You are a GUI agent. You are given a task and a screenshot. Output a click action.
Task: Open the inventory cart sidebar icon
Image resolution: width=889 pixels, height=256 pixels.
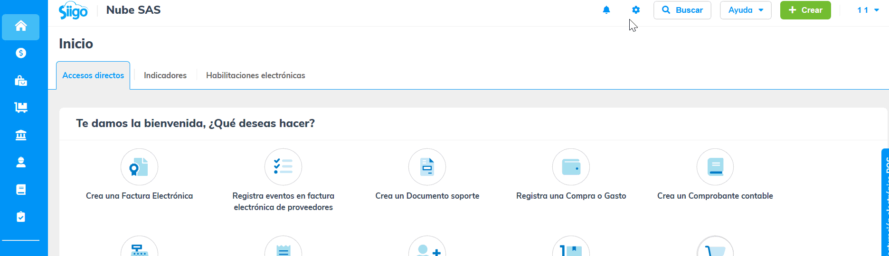click(21, 108)
